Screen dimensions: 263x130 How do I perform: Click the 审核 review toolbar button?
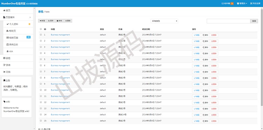point(59,21)
